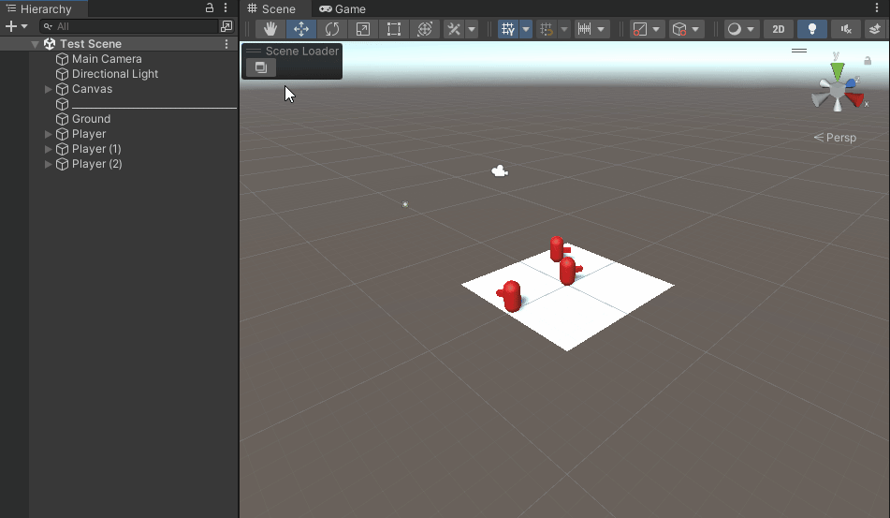Open custom editor tools dropdown arrow
Viewport: 890px width, 518px height.
point(472,29)
